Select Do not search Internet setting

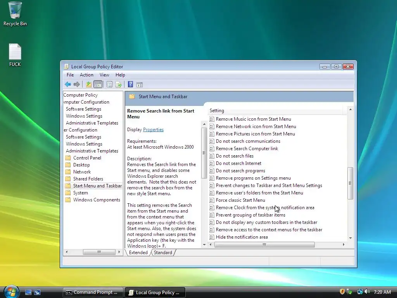238,163
